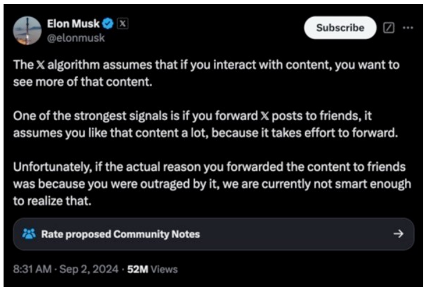Click the X logo before 'algorithm assumes'

(40, 65)
